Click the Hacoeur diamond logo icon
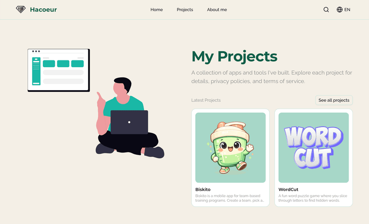The image size is (369, 224). [x=20, y=9]
